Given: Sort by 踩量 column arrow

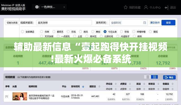Looking at the screenshot, I should pos(144,84).
